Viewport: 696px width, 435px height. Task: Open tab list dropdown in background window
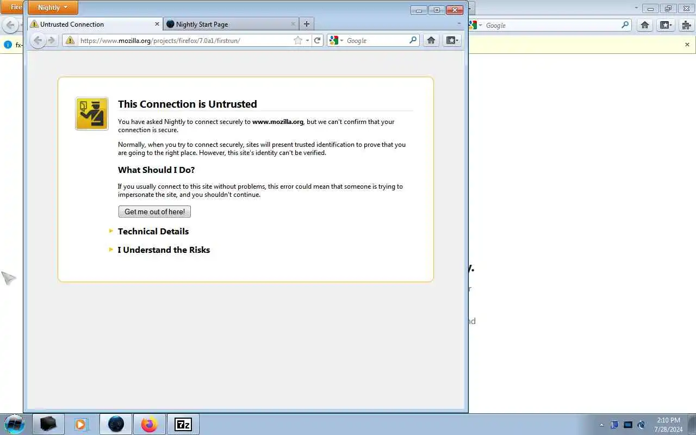pos(636,8)
